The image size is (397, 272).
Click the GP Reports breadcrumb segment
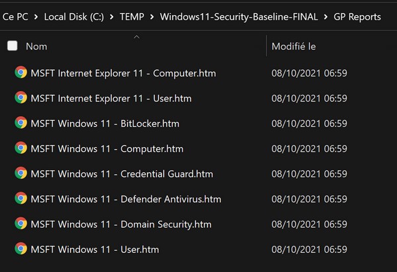click(x=357, y=17)
